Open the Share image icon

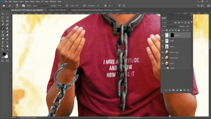coord(208,6)
